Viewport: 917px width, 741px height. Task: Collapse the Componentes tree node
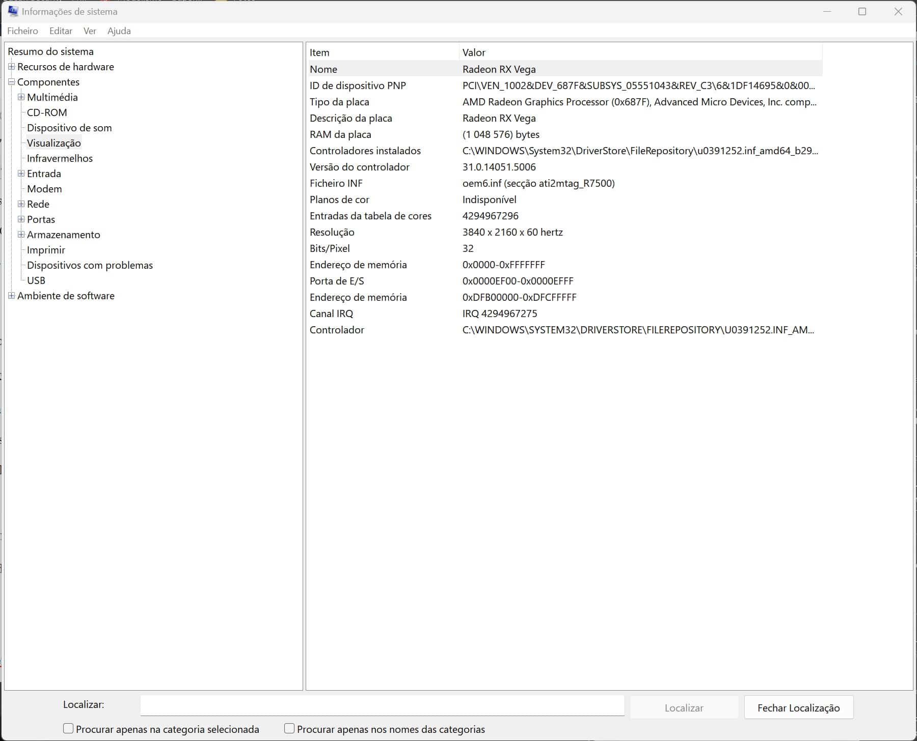[x=11, y=82]
